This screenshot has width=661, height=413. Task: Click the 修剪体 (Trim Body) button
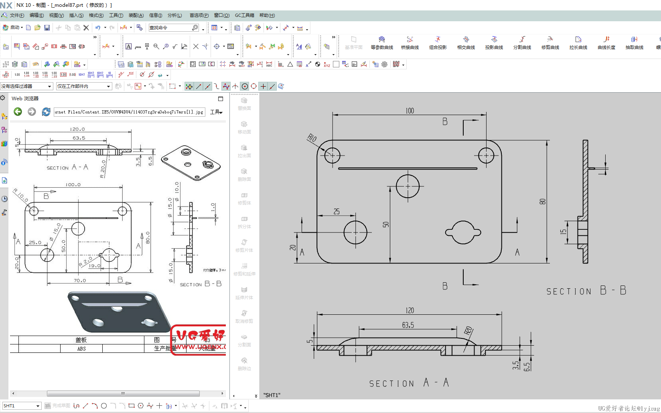click(244, 198)
